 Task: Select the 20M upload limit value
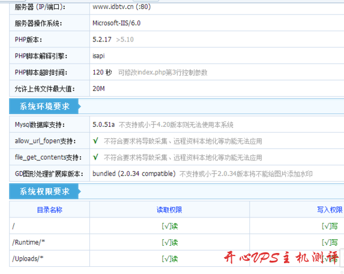98,89
